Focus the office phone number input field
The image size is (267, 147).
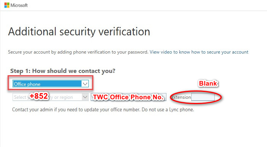[x=129, y=97]
